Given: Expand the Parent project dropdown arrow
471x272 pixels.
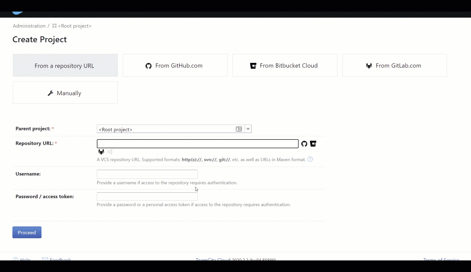Looking at the screenshot, I should (x=248, y=129).
